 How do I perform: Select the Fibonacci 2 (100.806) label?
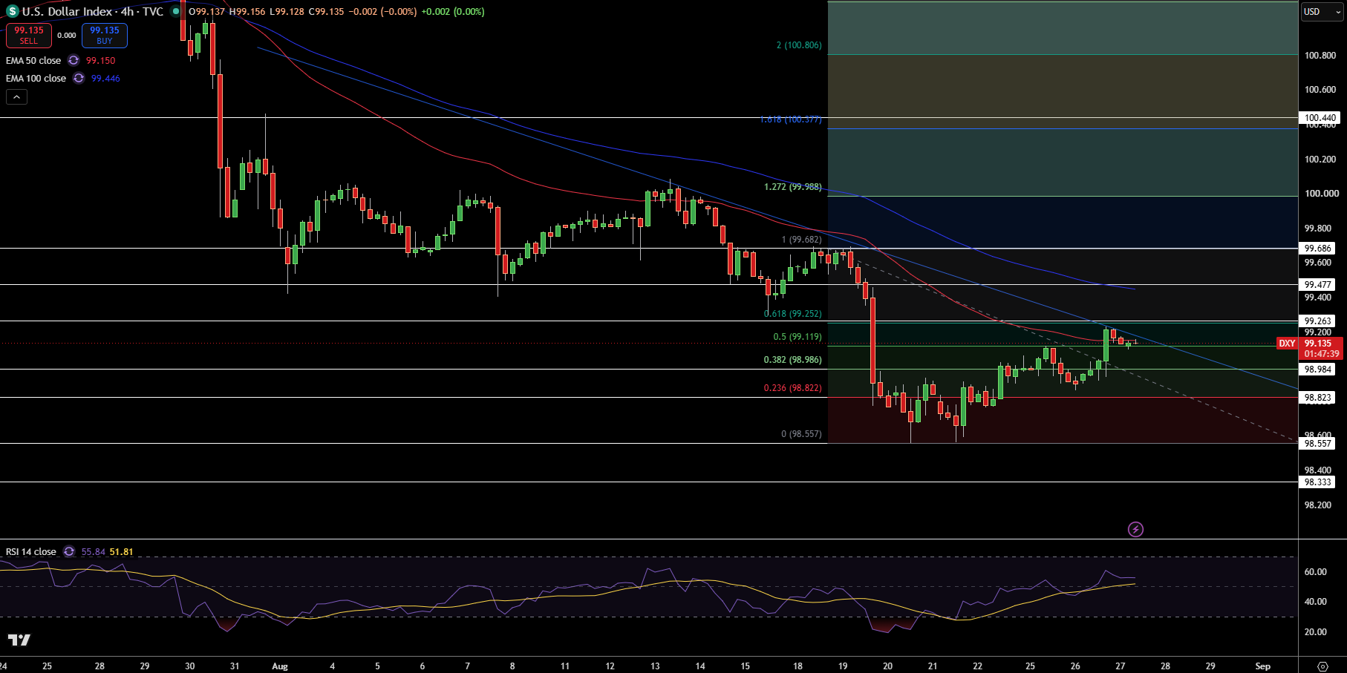pyautogui.click(x=799, y=45)
